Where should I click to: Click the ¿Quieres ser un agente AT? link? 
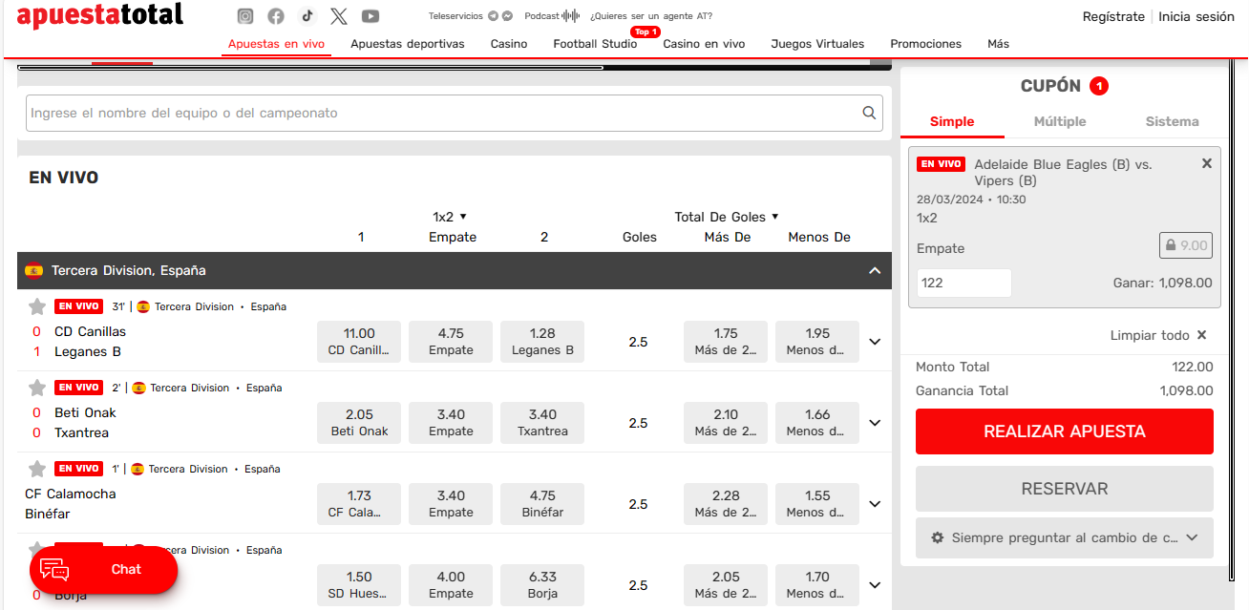[x=651, y=16]
